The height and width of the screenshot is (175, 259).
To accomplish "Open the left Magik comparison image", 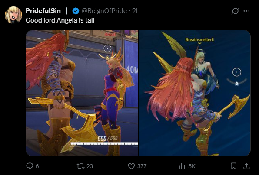I will [82, 93].
